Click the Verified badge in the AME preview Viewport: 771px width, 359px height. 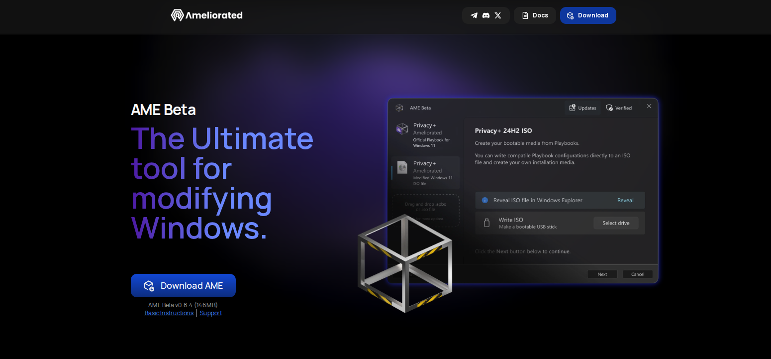[x=619, y=108]
